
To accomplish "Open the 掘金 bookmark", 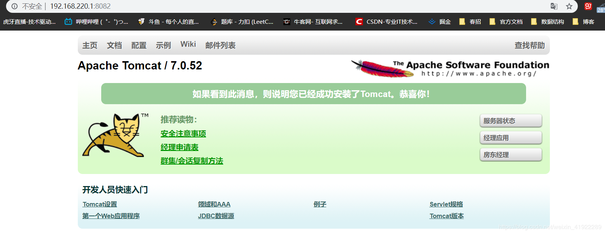I will tap(440, 22).
